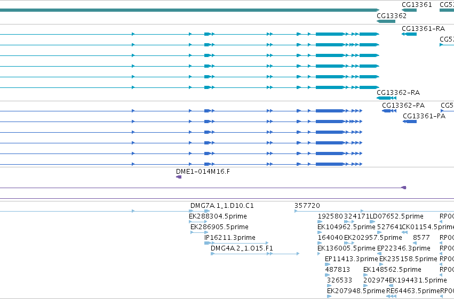Open EST LD07652.5prime
454x299 pixels.
point(397,216)
